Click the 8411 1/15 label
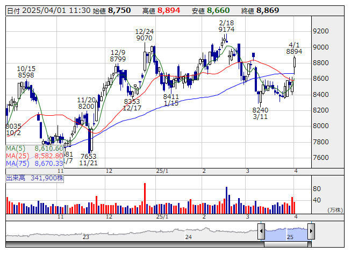 click(171, 100)
